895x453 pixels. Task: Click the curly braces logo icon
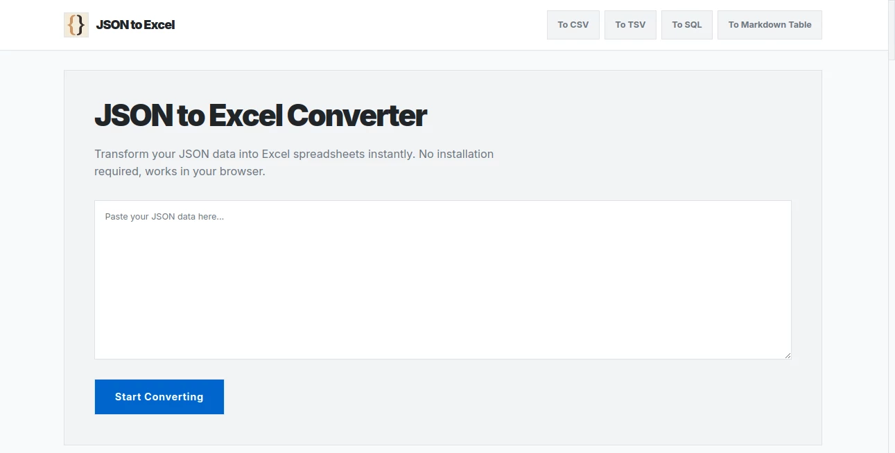pyautogui.click(x=76, y=24)
